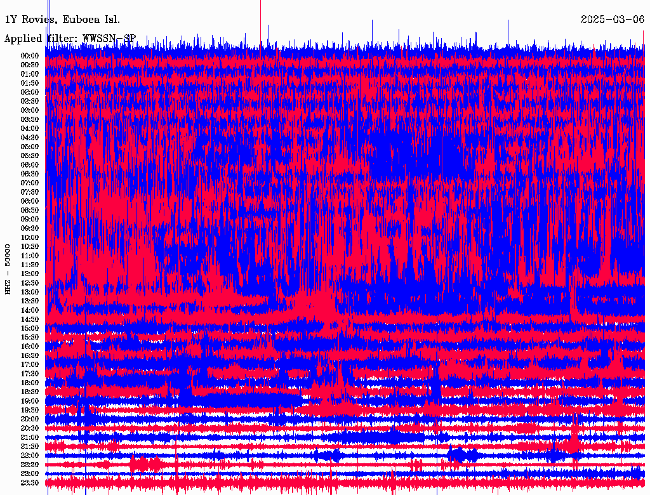The image size is (650, 495).
Task: Select the 19:00 row label
Action: (30, 401)
